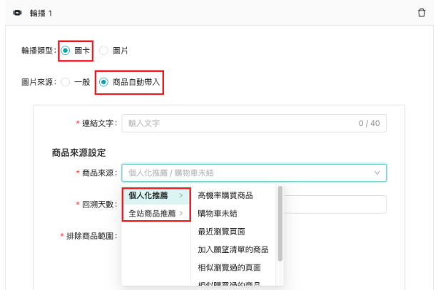Expand the arrow beside 全站商品推薦

181,213
